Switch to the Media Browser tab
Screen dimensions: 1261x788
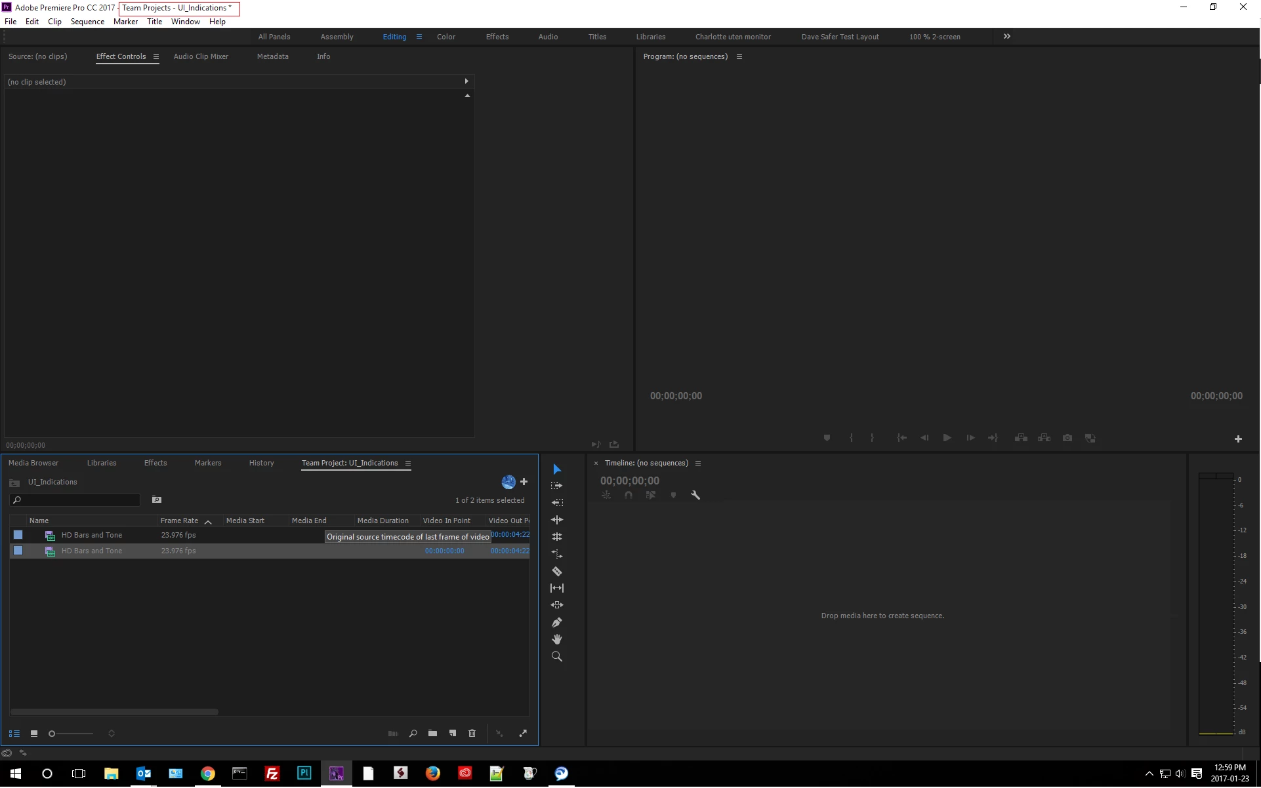point(33,463)
